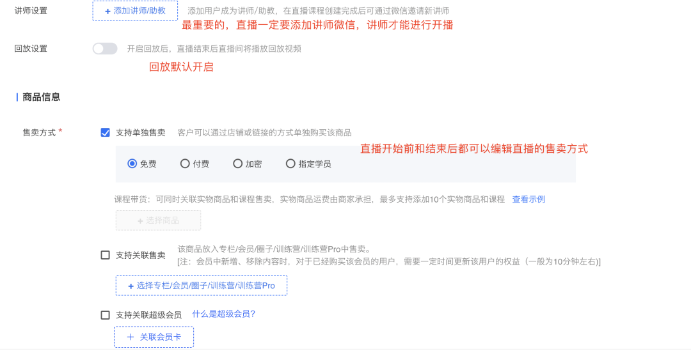Click 选择专栏/会员/圈子/训练营/训练营Pro button
Screen dimensions: 691x356
pos(202,286)
